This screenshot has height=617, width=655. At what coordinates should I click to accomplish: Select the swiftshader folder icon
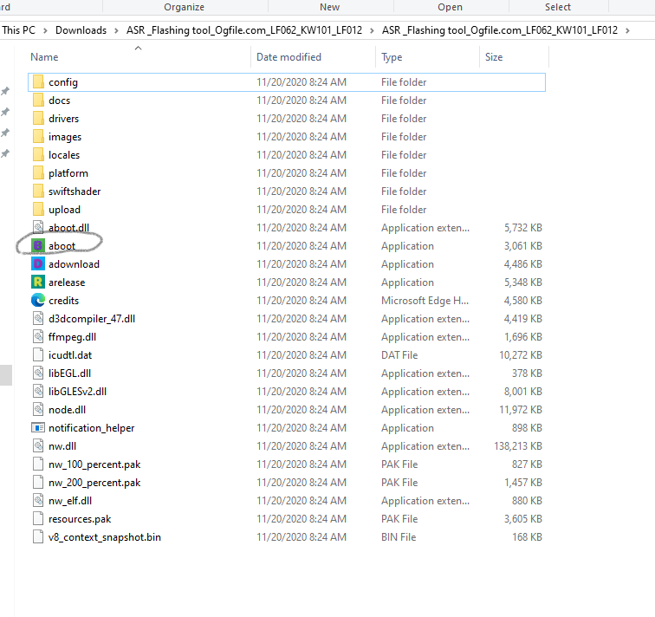point(37,192)
